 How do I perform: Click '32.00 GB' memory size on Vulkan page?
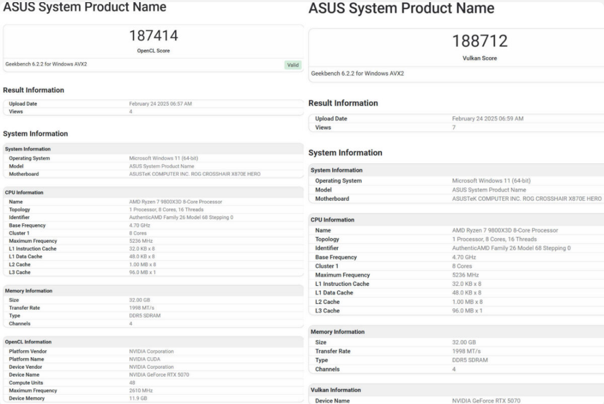click(x=464, y=342)
